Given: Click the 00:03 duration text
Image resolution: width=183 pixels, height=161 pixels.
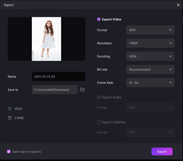Looking at the screenshot, I should click(x=18, y=109).
